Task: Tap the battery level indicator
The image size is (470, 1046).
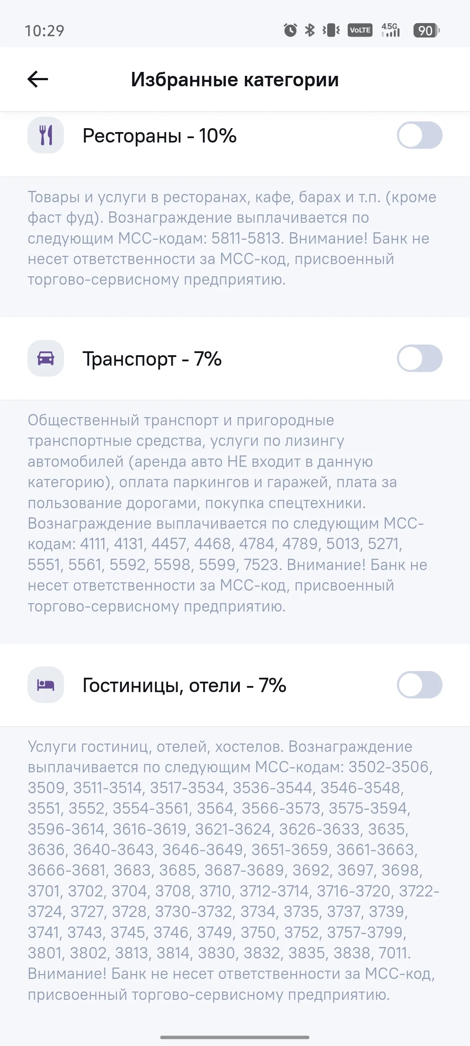Action: tap(426, 30)
